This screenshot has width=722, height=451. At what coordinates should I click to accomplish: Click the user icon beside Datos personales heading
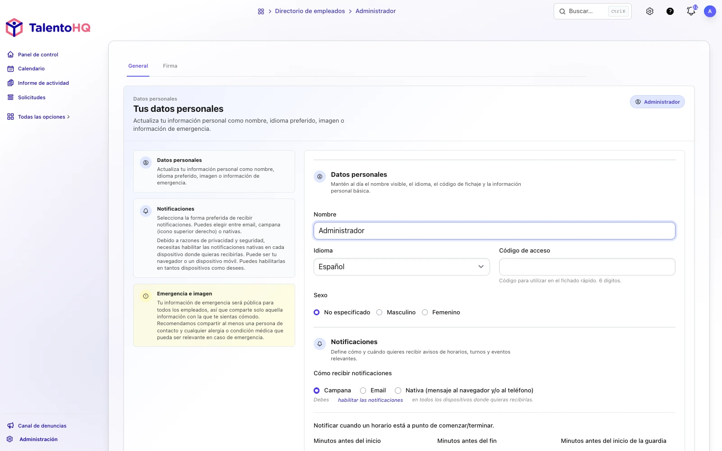(319, 177)
